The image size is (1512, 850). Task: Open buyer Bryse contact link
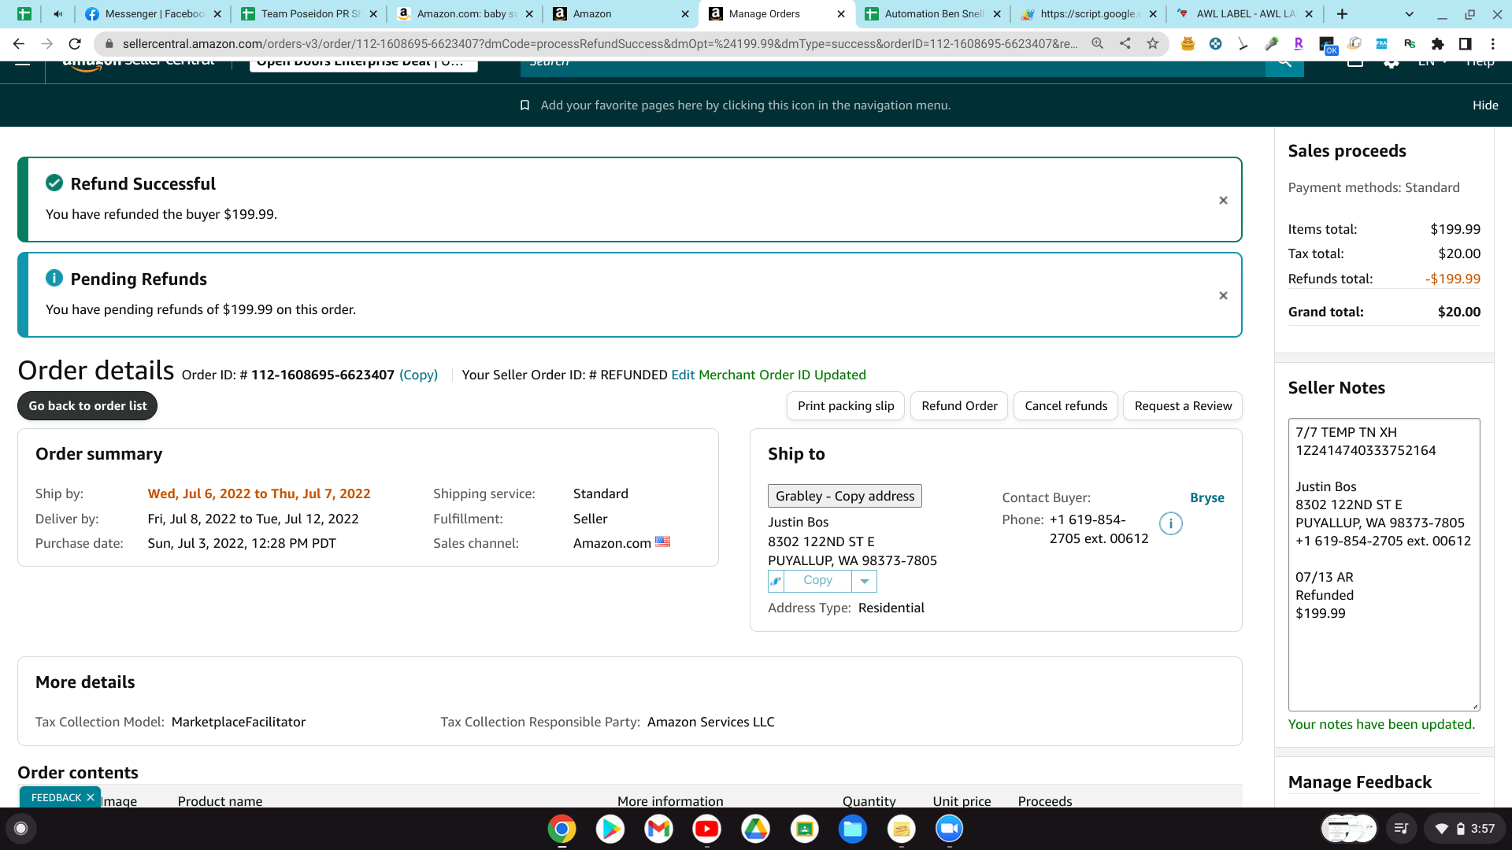pos(1207,497)
